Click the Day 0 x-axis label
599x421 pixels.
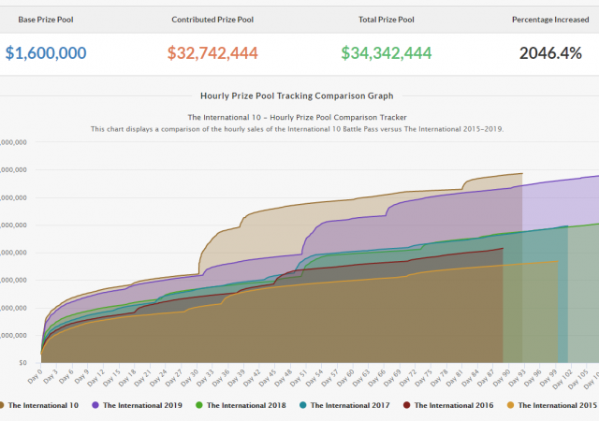(36, 375)
